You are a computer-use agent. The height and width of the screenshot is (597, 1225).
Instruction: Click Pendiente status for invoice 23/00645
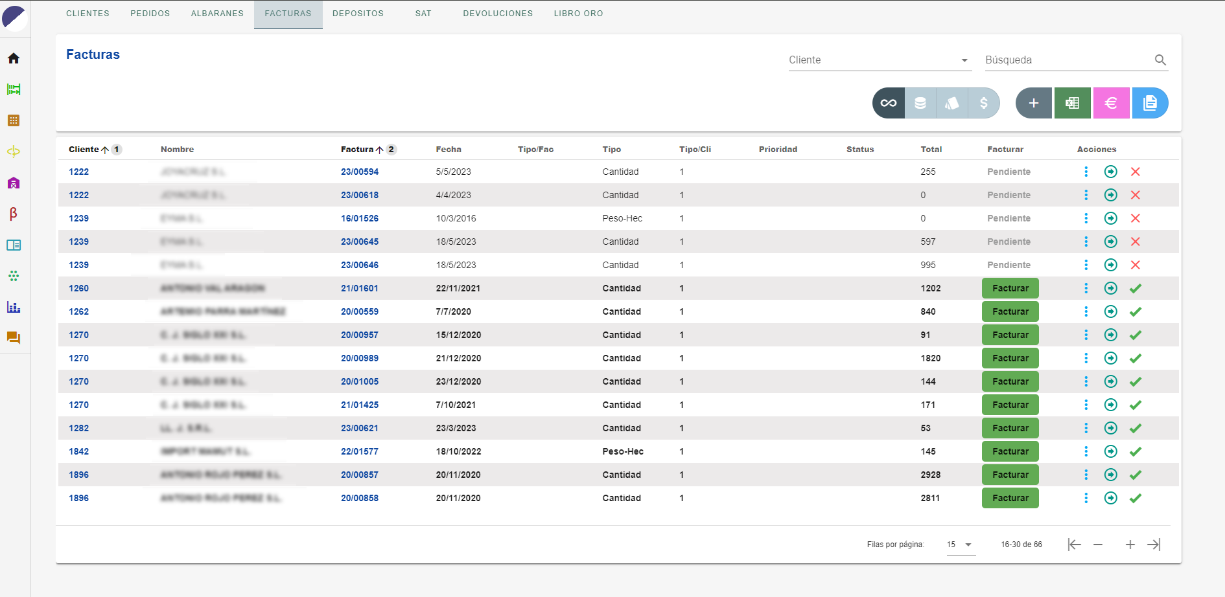coord(1009,242)
